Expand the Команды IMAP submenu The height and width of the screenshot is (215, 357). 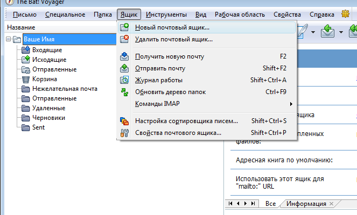click(207, 104)
